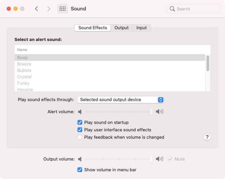The image size is (225, 179).
Task: Click the Search field
Action: click(x=194, y=9)
